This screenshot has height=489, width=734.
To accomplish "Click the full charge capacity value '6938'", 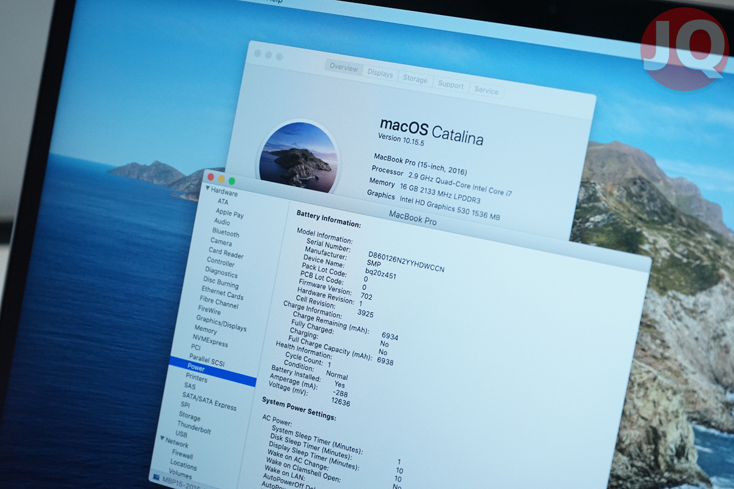I will [x=385, y=361].
